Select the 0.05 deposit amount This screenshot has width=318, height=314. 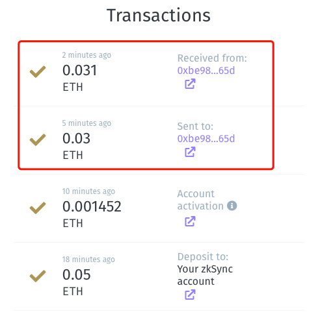[x=77, y=274]
